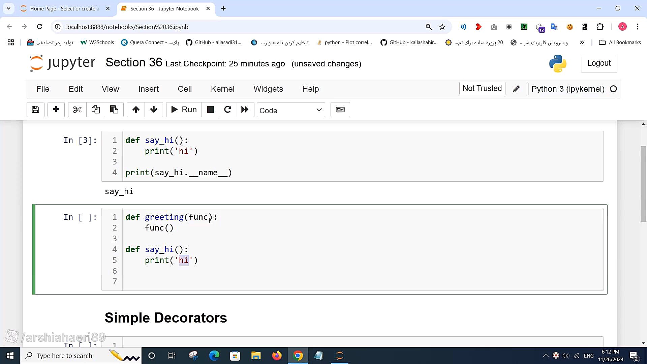Open File Explorer from the taskbar

tap(256, 356)
